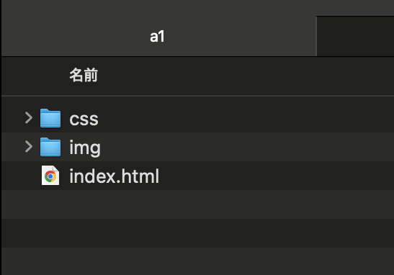Sort by the 名前 column header
Image resolution: width=394 pixels, height=275 pixels.
coord(84,75)
